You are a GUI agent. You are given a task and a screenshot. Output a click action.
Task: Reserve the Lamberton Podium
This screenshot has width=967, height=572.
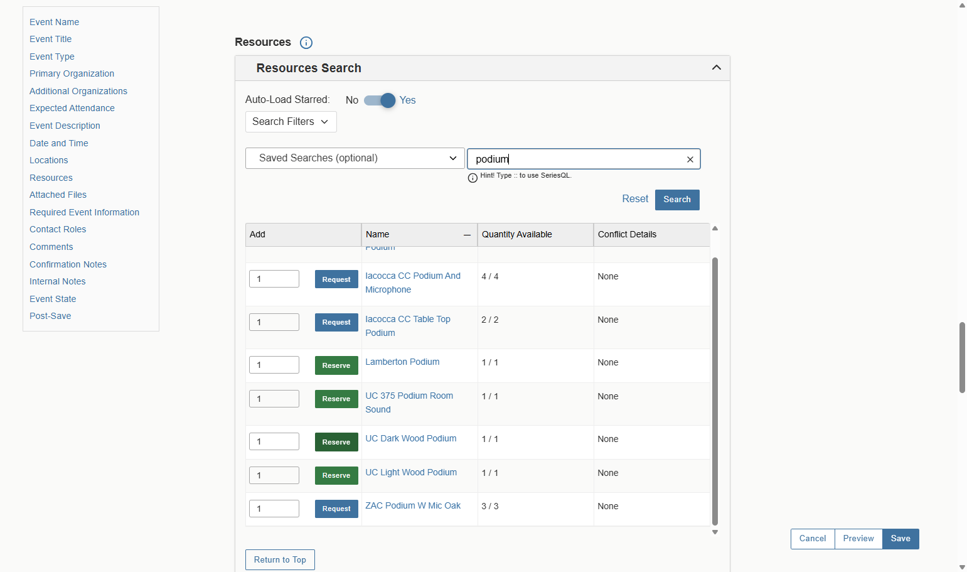pos(336,365)
